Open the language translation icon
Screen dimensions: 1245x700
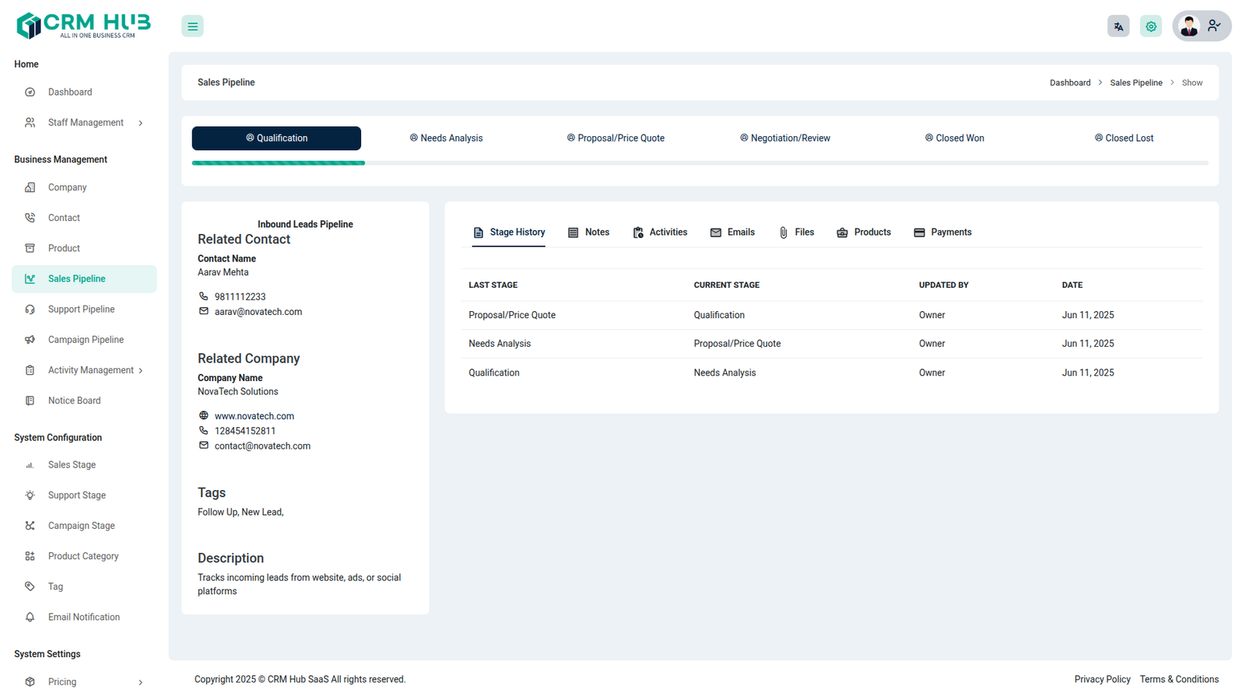pyautogui.click(x=1118, y=26)
